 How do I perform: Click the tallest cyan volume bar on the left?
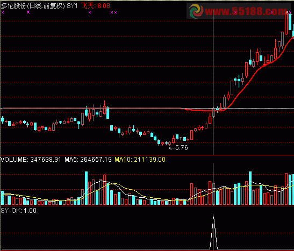pos(86,188)
